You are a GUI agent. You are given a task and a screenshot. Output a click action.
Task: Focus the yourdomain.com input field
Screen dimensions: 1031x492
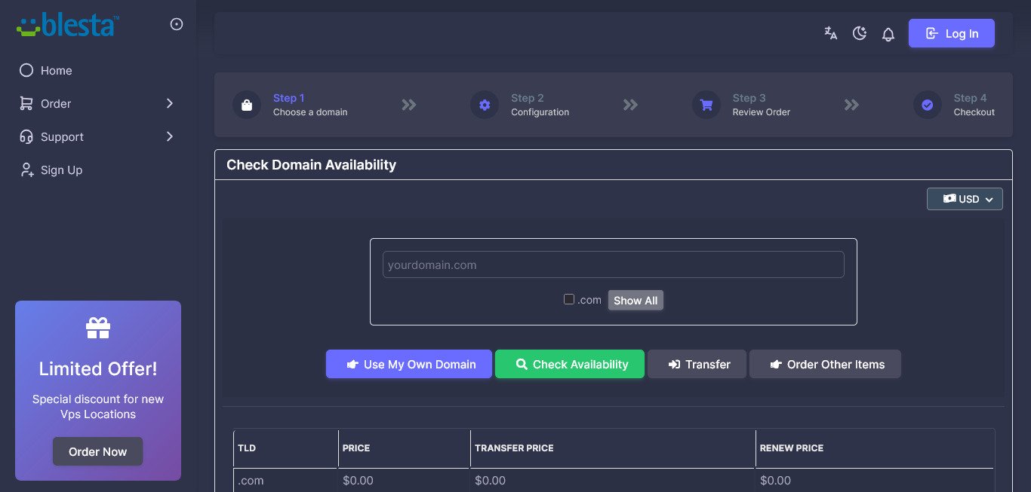[x=613, y=265]
